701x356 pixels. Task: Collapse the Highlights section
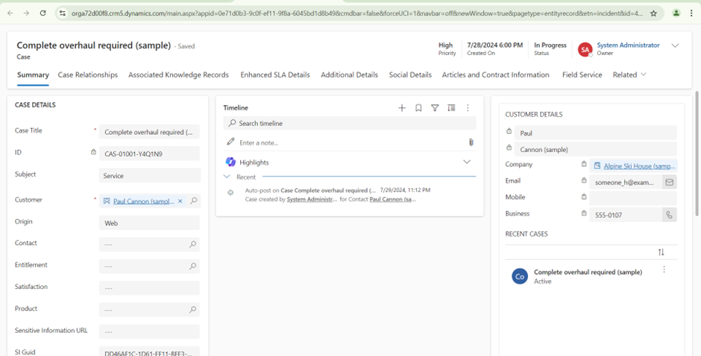(467, 162)
